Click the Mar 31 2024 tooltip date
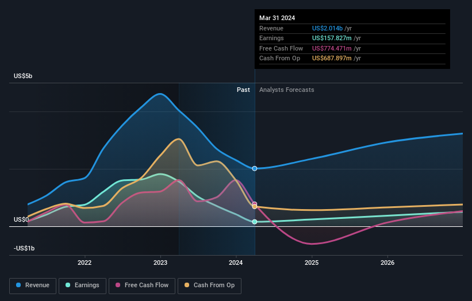Viewport: 472px width, 301px height. pos(277,18)
